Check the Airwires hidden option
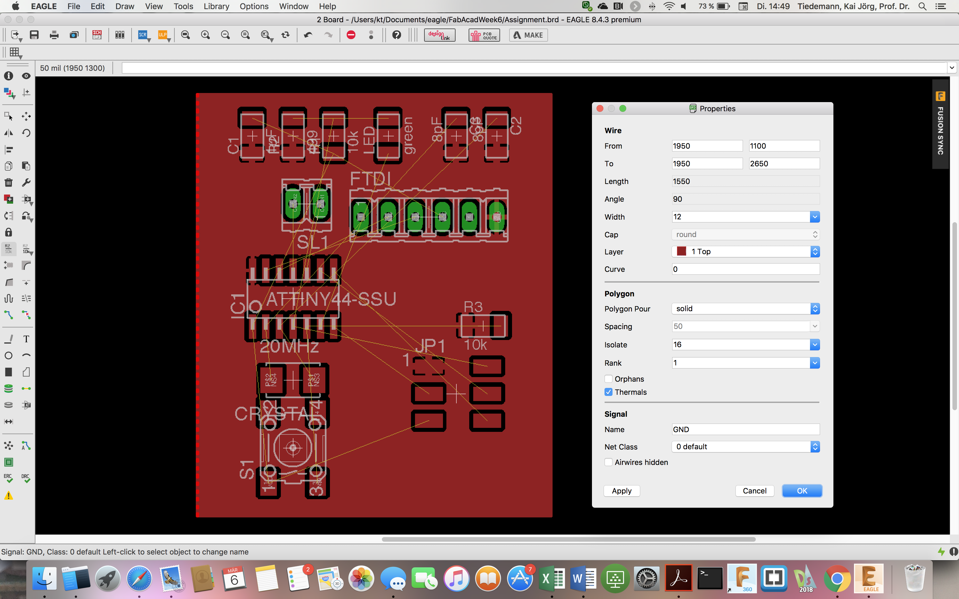The image size is (959, 599). [x=609, y=462]
